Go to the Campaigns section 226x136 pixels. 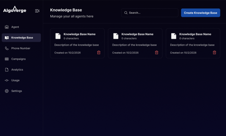pos(18,59)
